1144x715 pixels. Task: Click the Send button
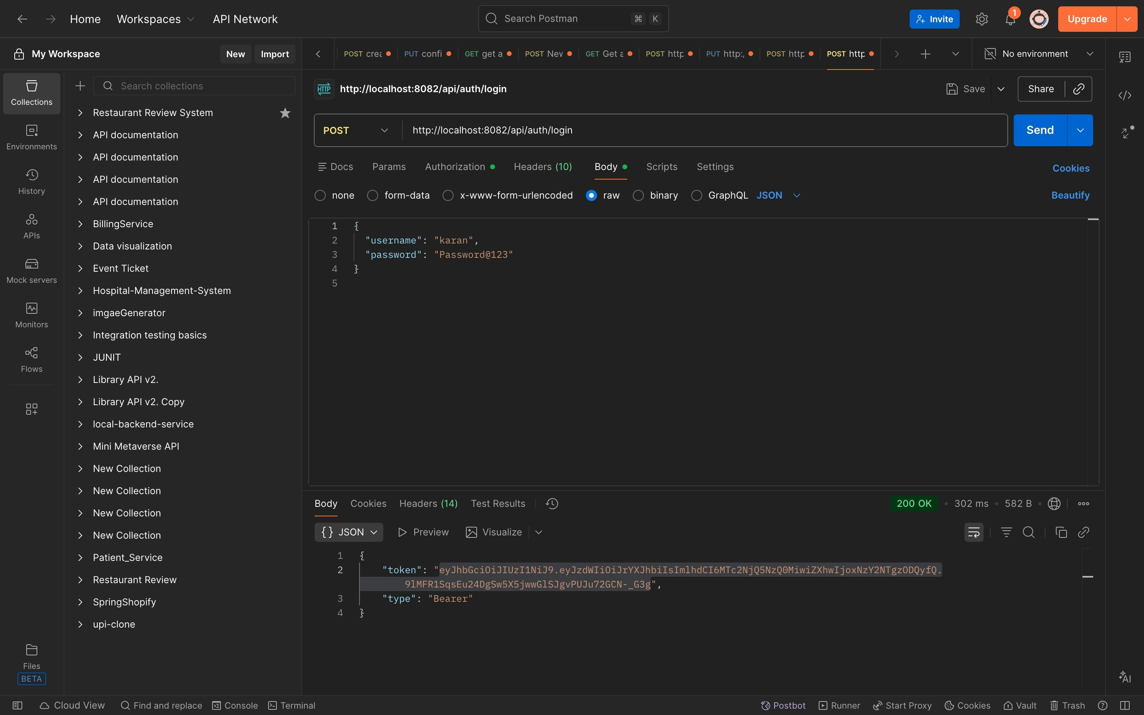coord(1040,130)
